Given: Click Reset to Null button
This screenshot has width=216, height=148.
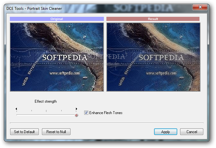Looking at the screenshot, I should click(56, 132).
